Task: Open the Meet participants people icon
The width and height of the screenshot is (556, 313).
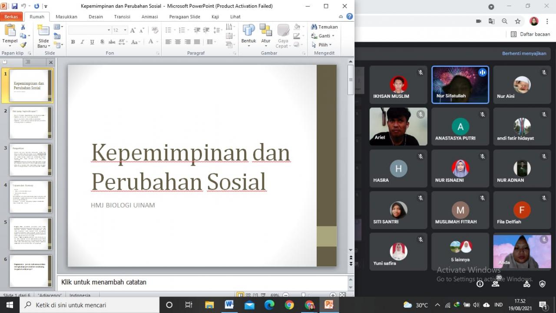Action: (495, 284)
